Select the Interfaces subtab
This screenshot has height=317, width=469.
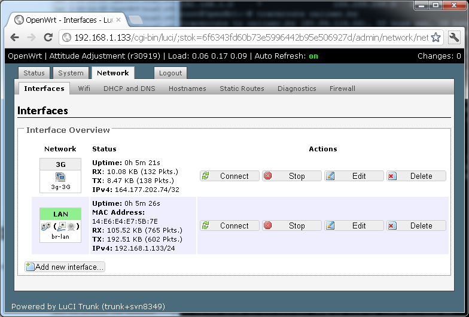(44, 89)
